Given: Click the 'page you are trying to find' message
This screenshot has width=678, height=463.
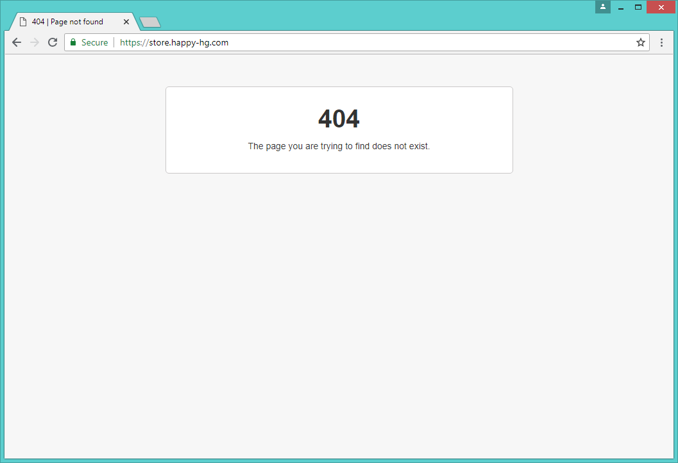Looking at the screenshot, I should click(339, 146).
